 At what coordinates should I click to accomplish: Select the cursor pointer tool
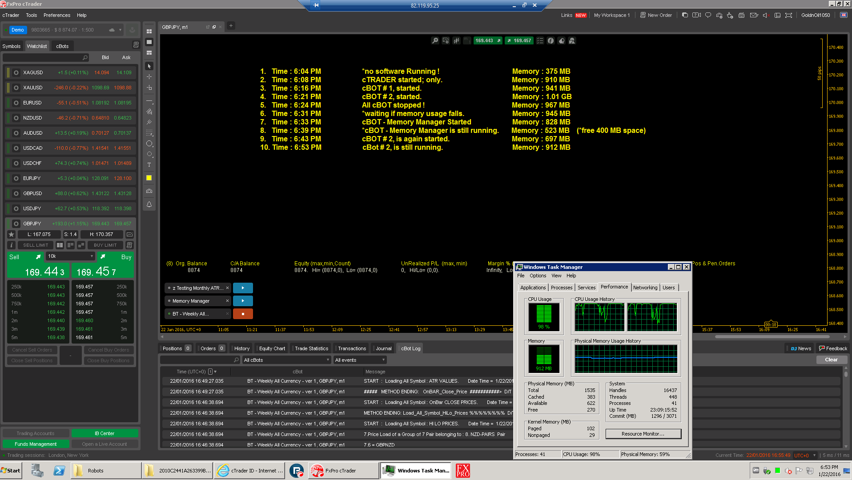pyautogui.click(x=149, y=66)
